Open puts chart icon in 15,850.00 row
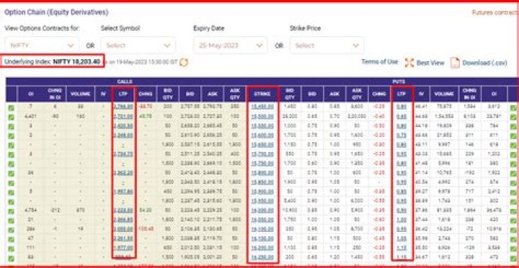 (x=513, y=183)
